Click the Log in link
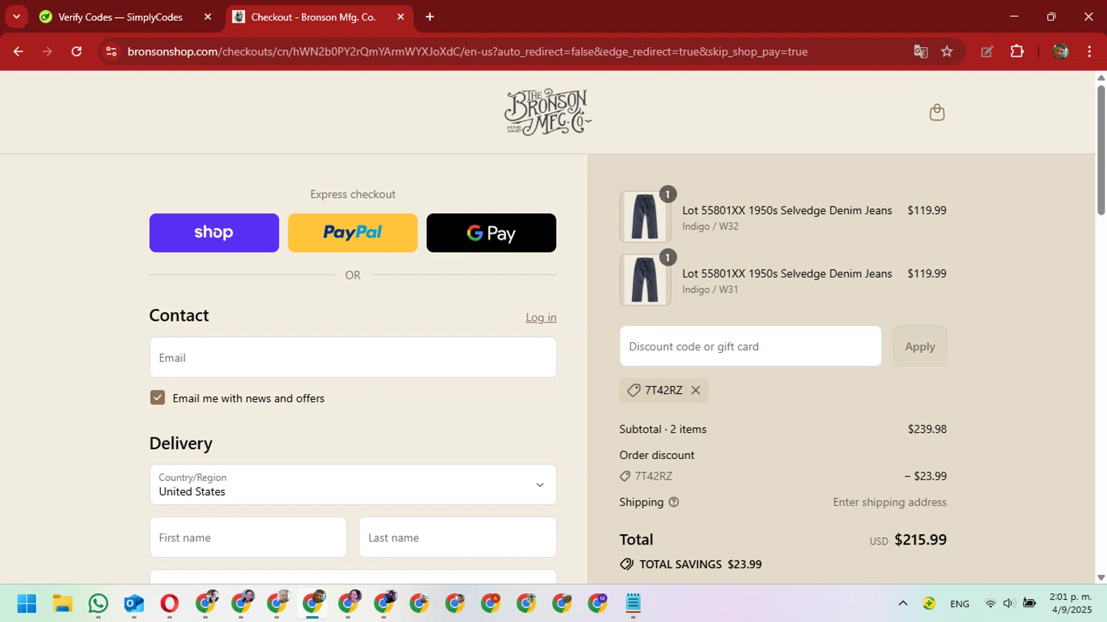Viewport: 1107px width, 622px height. 541,317
